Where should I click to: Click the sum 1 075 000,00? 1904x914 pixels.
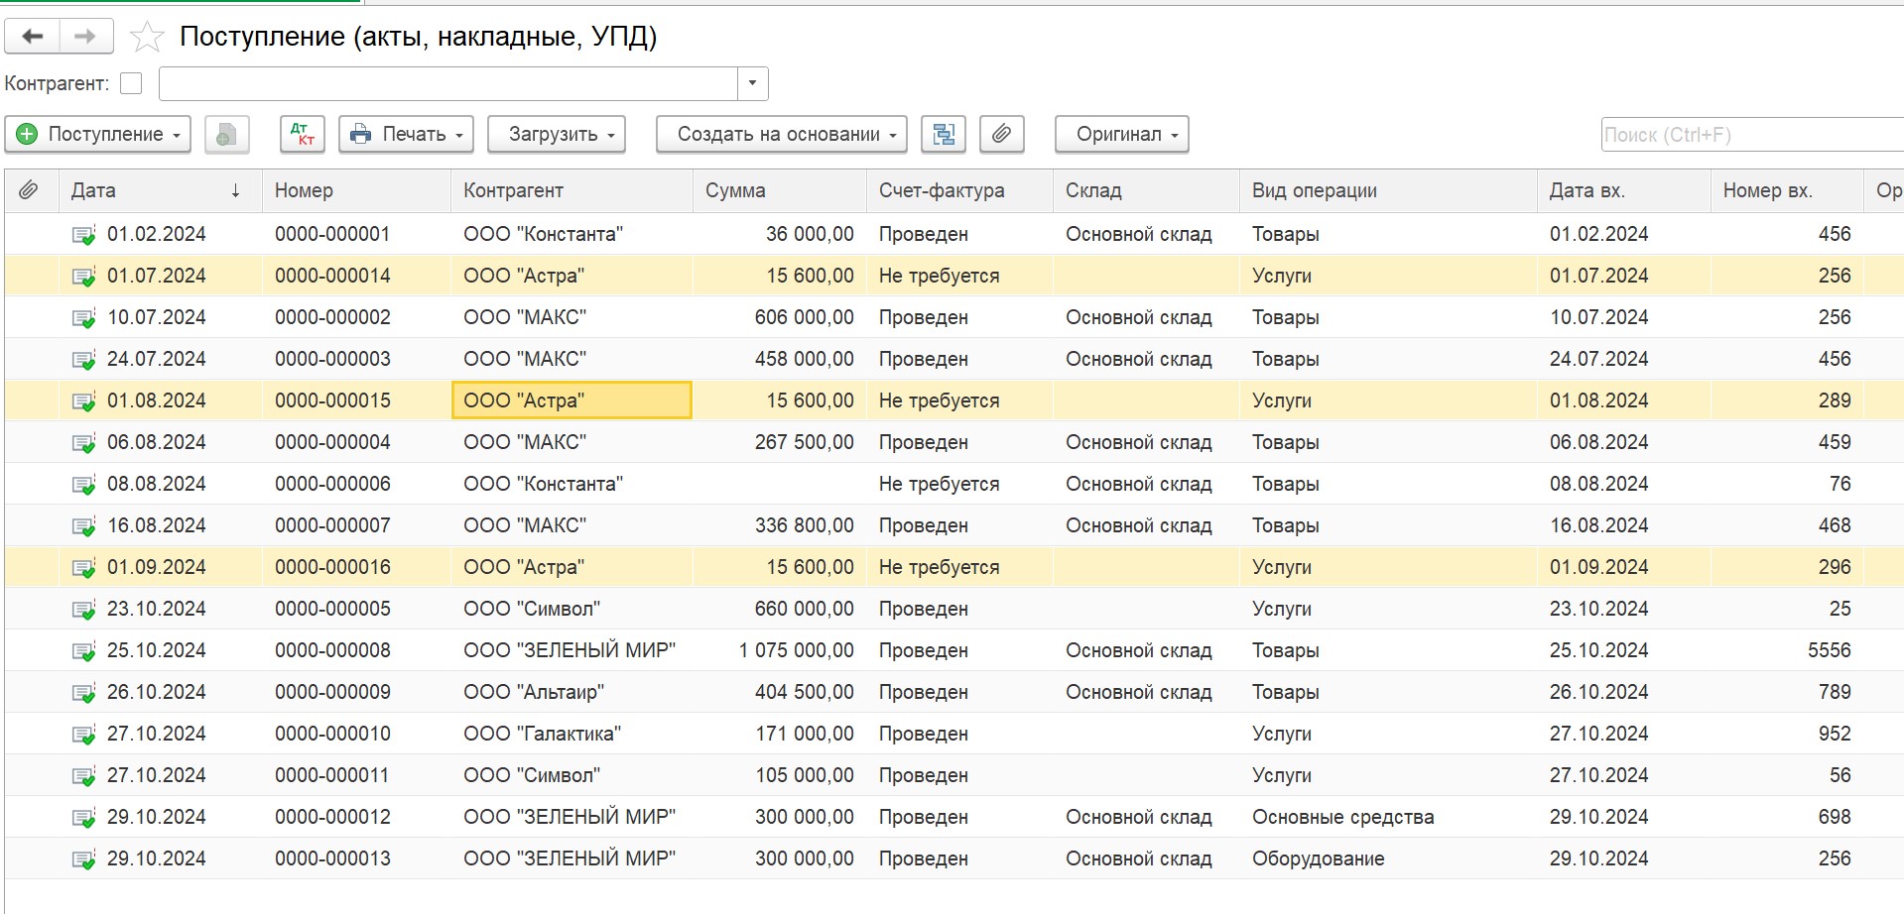(797, 650)
